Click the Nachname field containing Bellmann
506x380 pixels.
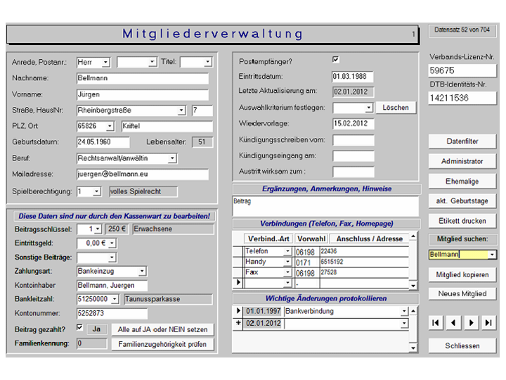coord(143,79)
